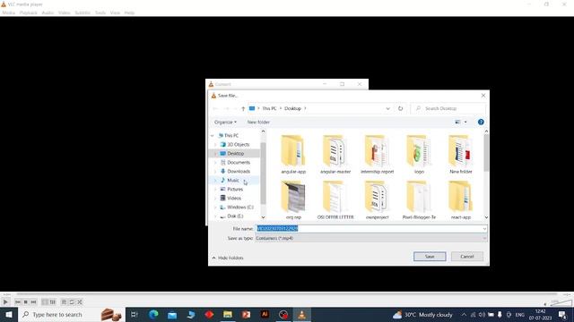Select Desktop in navigation pane
This screenshot has height=322, width=574.
(x=235, y=153)
